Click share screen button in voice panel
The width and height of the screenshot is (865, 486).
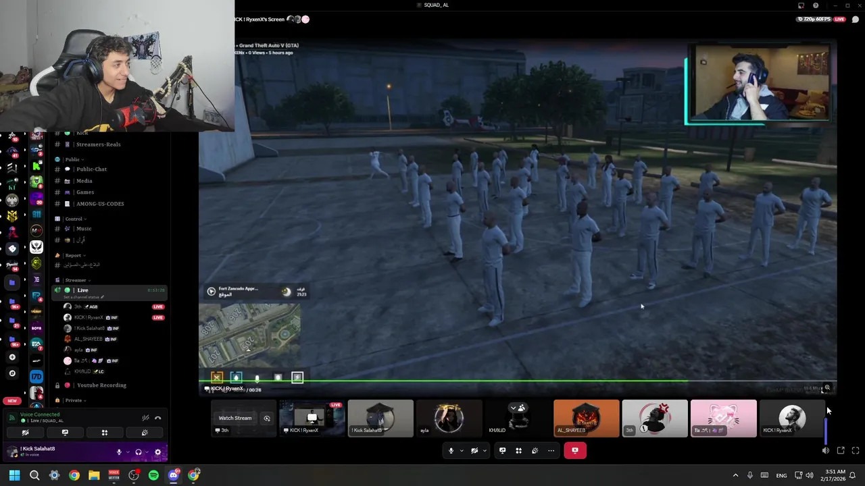tap(65, 433)
